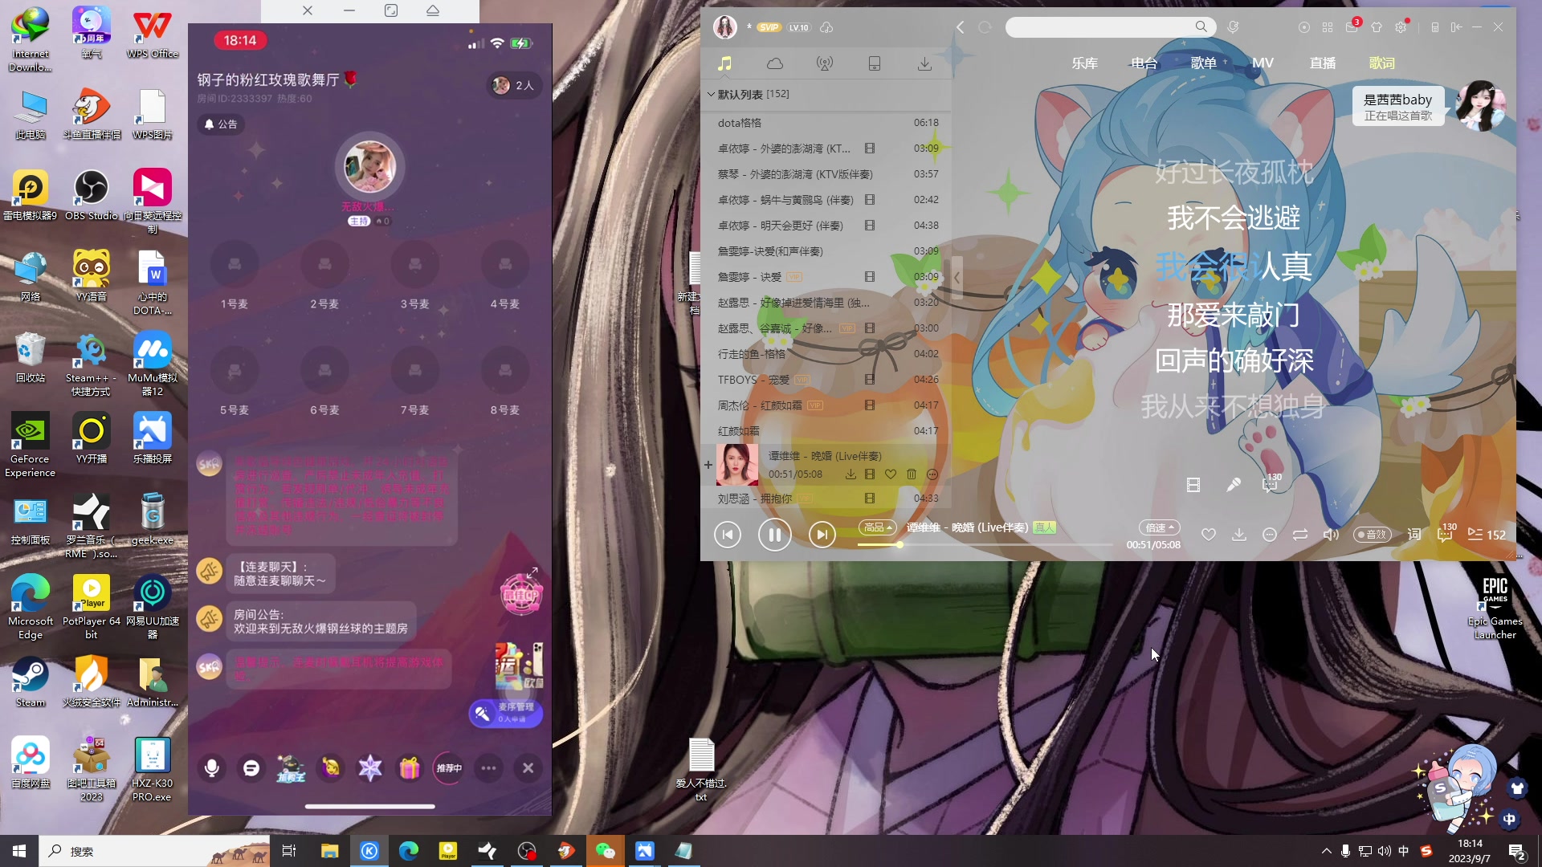
Task: Toggle microphone in the voice room app
Action: pos(212,768)
